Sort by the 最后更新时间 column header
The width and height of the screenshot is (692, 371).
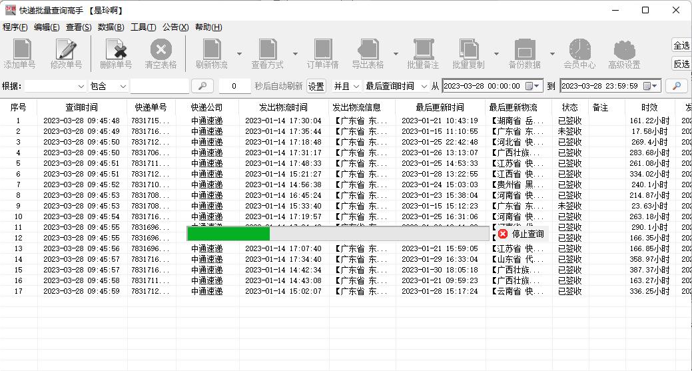pyautogui.click(x=440, y=107)
